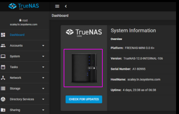Click HostName value in System Information
Viewport: 179px width, 114px height.
click(x=144, y=80)
